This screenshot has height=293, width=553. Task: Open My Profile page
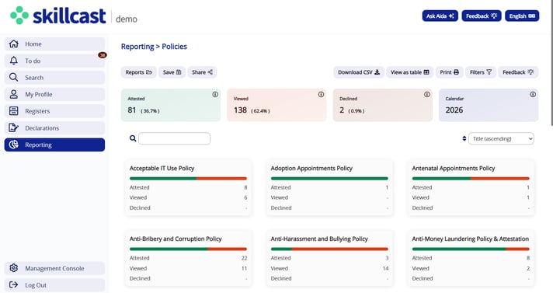point(54,94)
